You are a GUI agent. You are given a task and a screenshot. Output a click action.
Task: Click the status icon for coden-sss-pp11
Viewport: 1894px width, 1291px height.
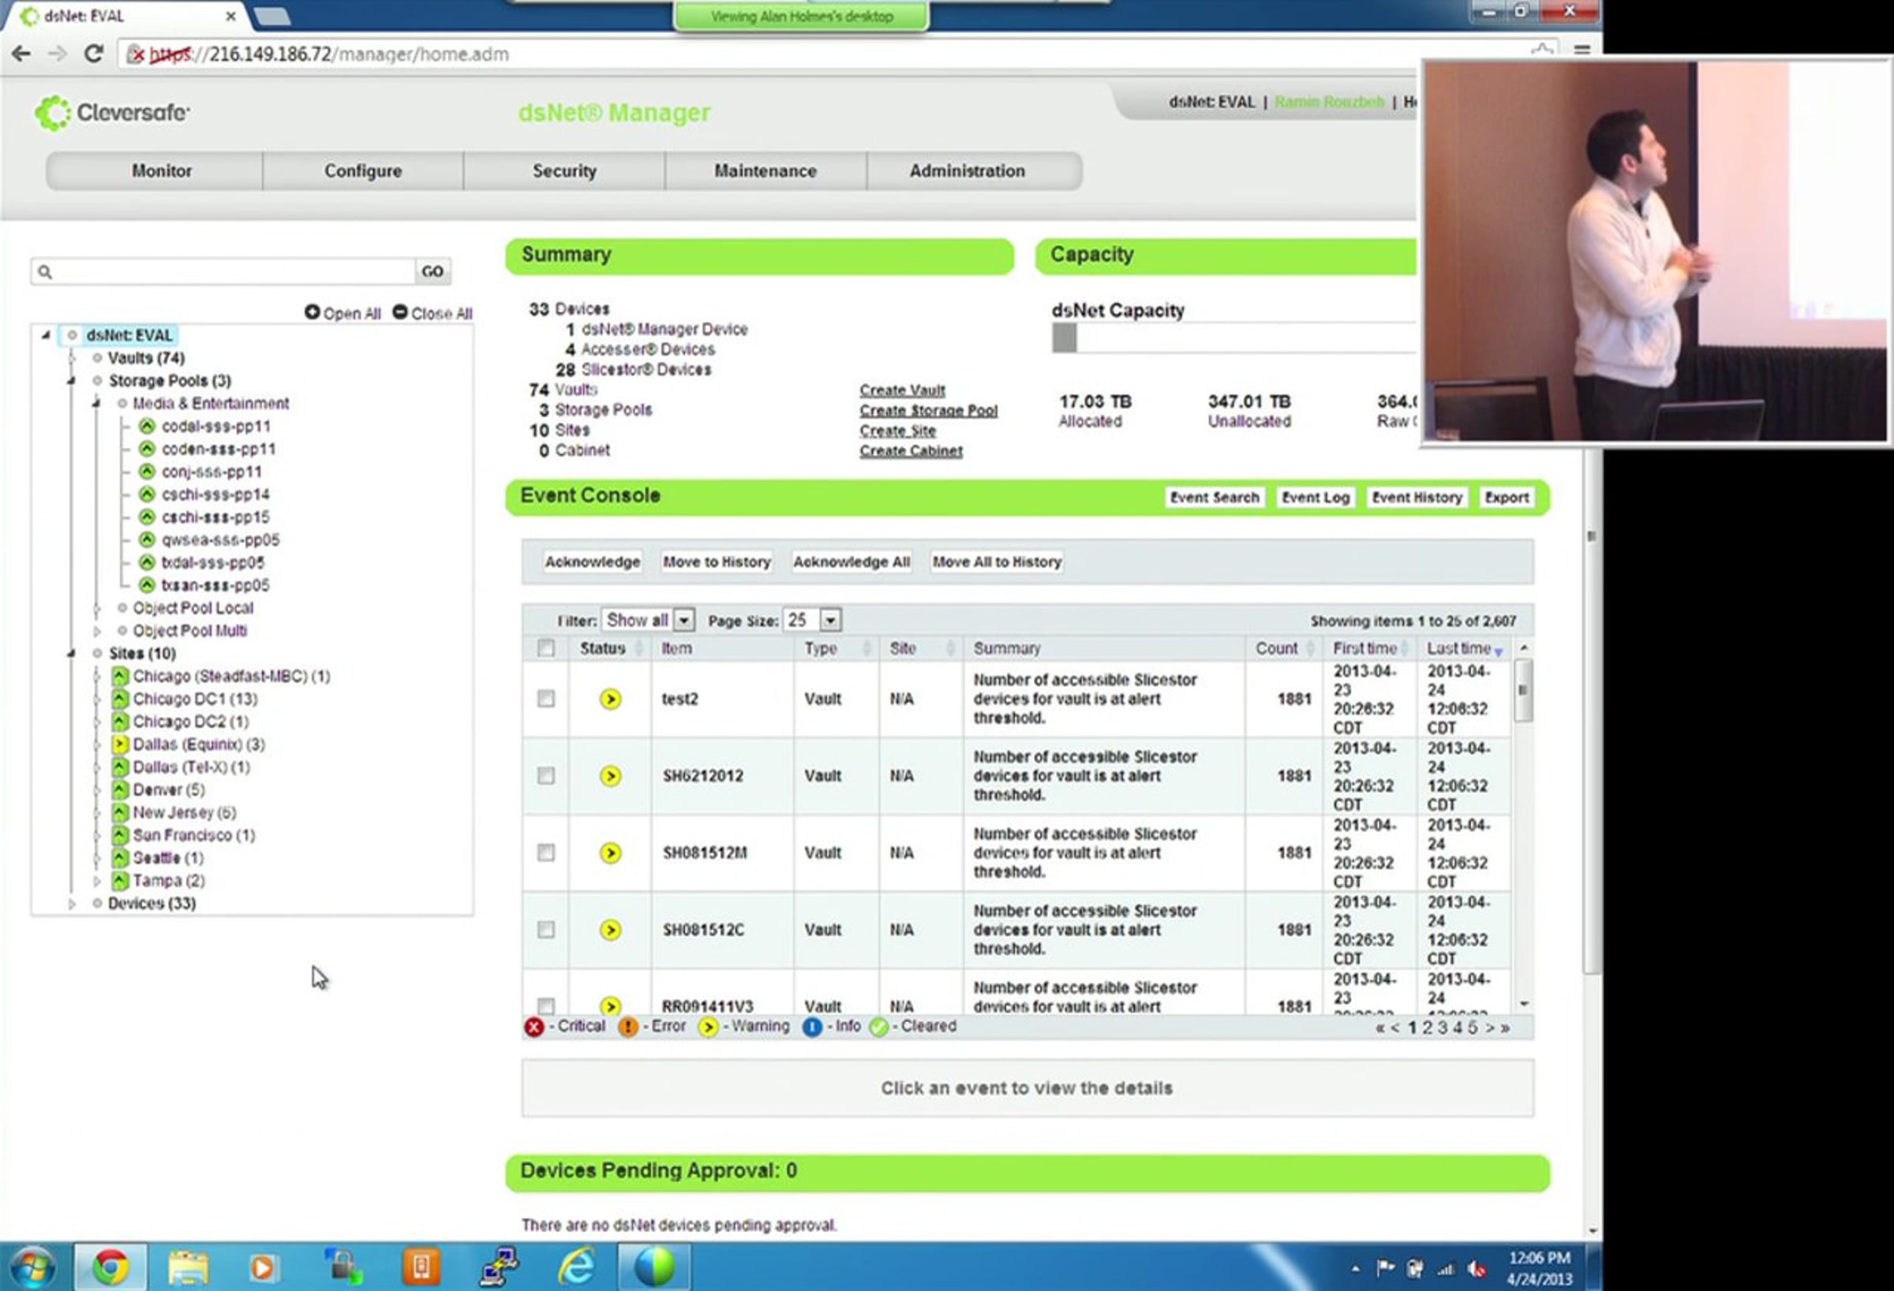tap(147, 449)
